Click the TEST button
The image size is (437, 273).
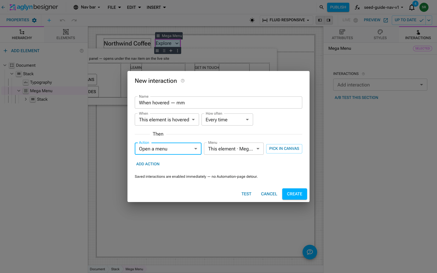coord(246,194)
